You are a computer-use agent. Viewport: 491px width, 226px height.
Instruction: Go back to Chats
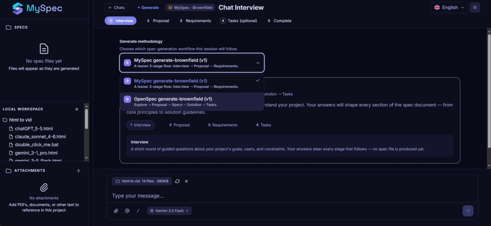116,7
